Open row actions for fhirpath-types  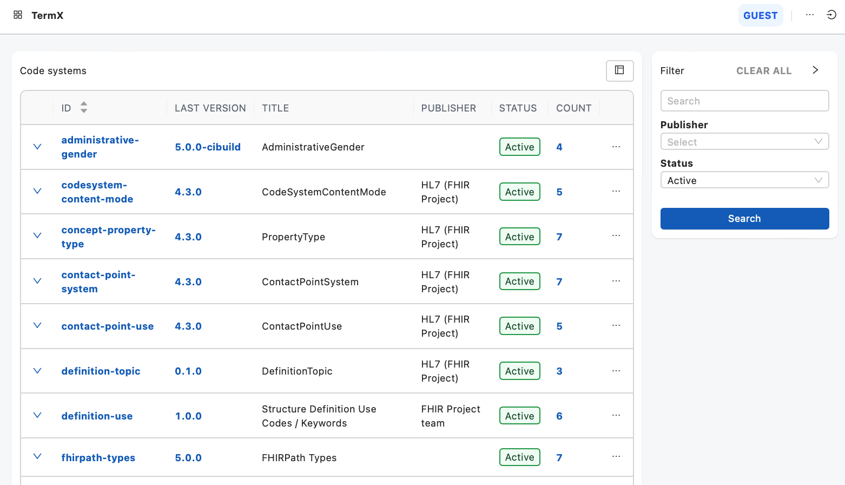pos(616,457)
